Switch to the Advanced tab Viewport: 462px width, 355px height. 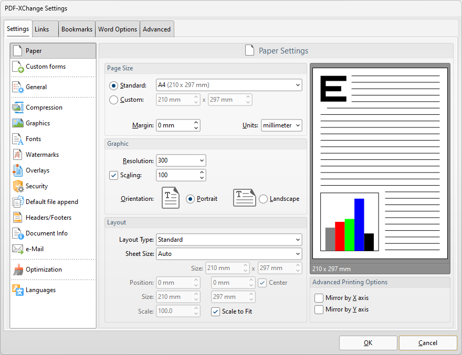(157, 29)
